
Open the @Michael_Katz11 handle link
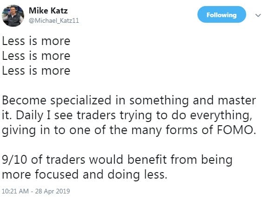pos(54,20)
